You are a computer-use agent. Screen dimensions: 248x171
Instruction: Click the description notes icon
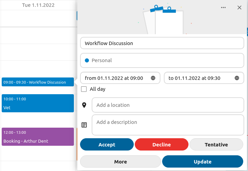tap(84, 125)
